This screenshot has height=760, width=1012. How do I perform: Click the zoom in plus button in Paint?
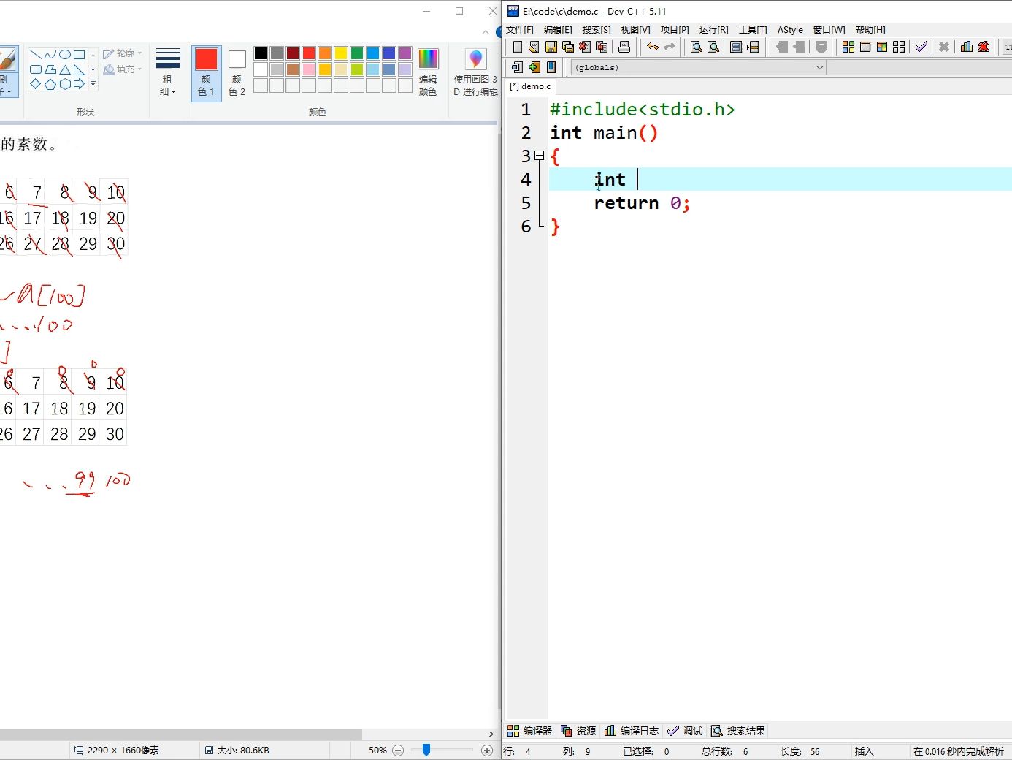pyautogui.click(x=487, y=750)
